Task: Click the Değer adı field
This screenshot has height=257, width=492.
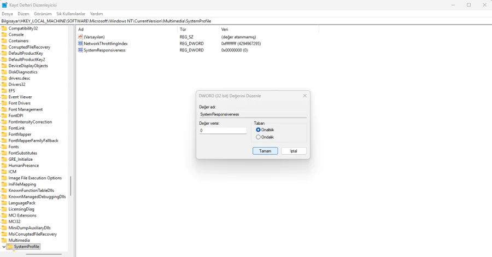Action: (x=253, y=114)
